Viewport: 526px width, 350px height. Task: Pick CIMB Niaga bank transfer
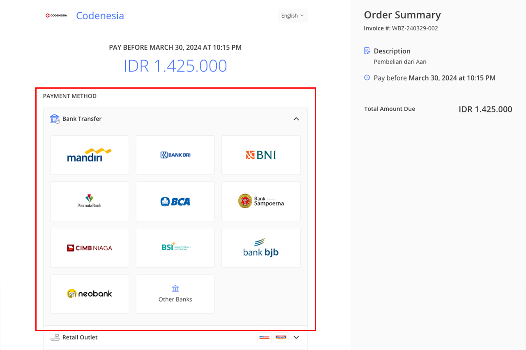point(90,248)
